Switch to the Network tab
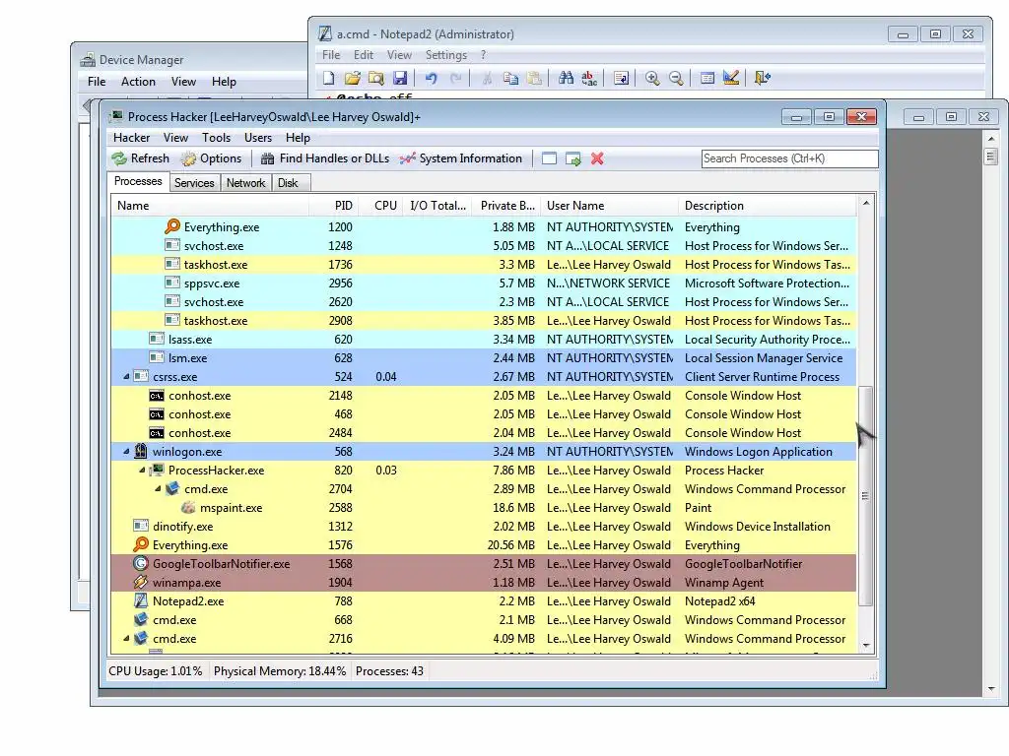 tap(245, 182)
